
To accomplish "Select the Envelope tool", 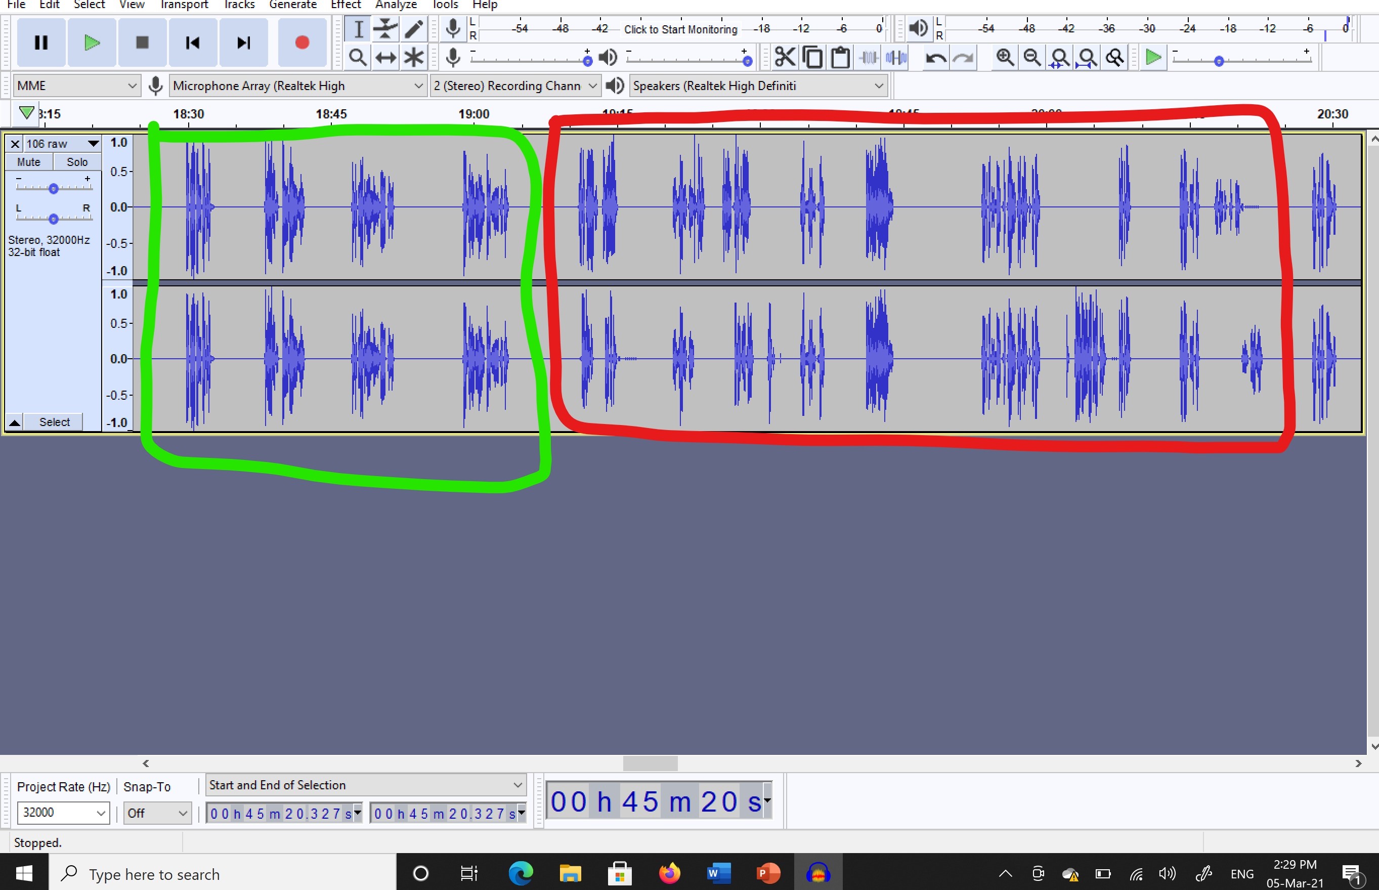I will [385, 28].
